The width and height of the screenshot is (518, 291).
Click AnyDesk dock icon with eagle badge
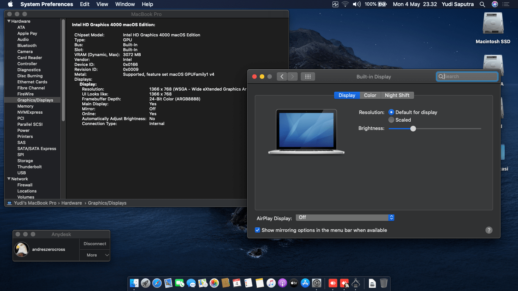pos(344,283)
